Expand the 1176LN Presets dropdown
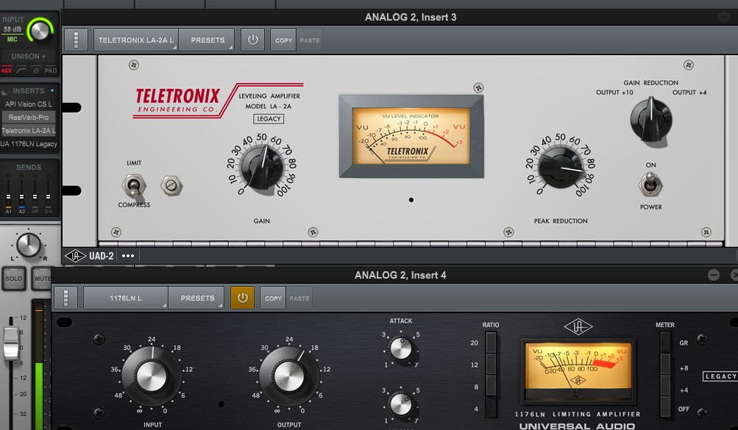 point(197,298)
